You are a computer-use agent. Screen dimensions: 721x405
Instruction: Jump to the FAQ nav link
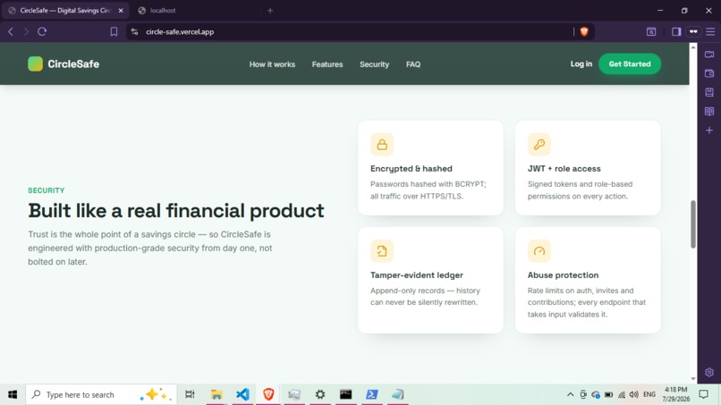413,64
